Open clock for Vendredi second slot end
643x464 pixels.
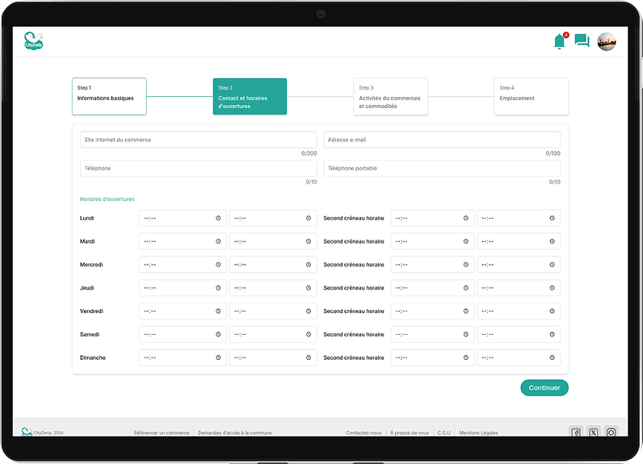[553, 311]
